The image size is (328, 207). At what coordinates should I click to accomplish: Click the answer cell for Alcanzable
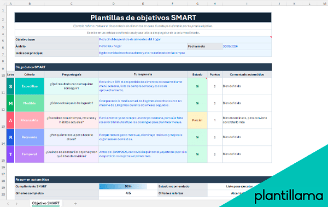click(143, 120)
